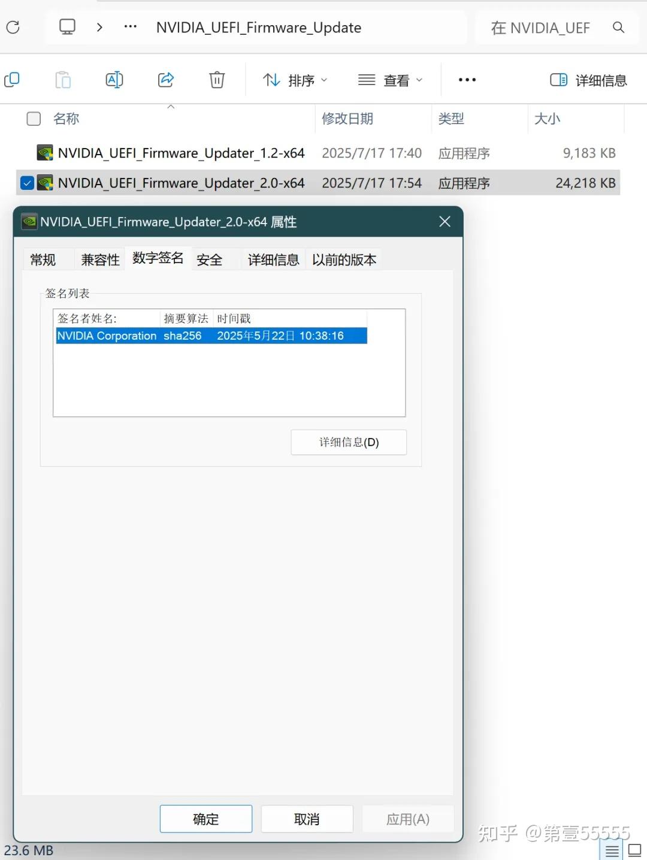The image size is (647, 860).
Task: Refresh the current folder view
Action: pos(13,27)
